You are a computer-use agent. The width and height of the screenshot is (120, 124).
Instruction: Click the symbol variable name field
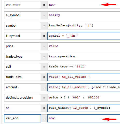pyautogui.click(x=22, y=26)
